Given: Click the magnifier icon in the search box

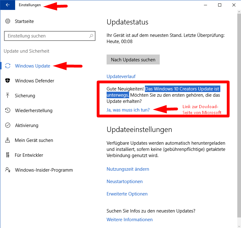Looking at the screenshot, I should pyautogui.click(x=91, y=36).
